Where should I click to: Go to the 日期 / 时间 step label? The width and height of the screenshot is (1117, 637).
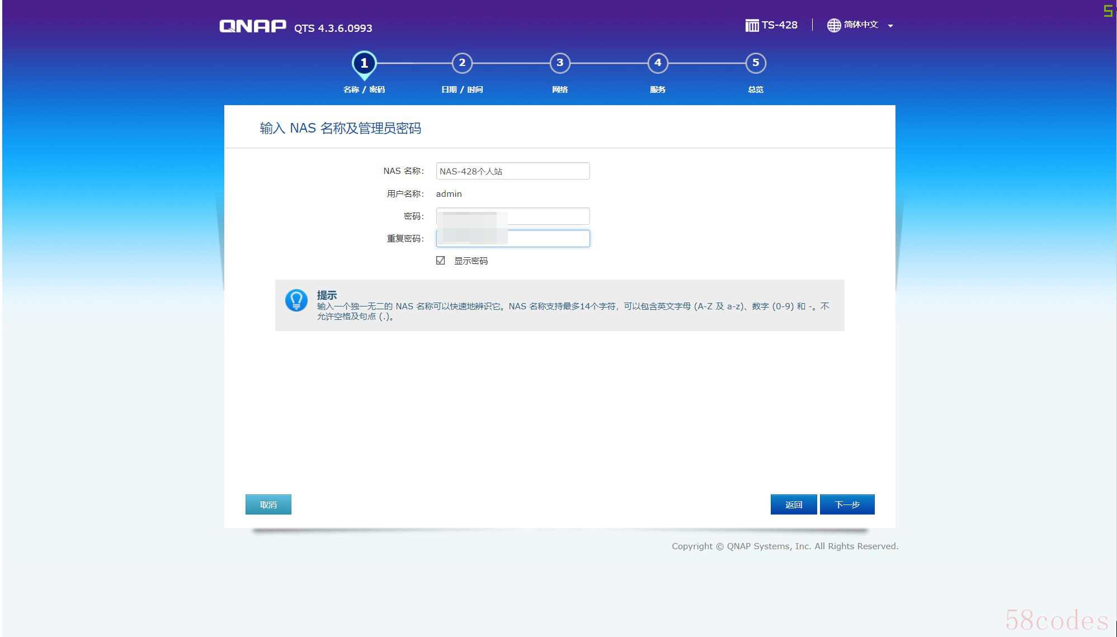click(x=462, y=89)
